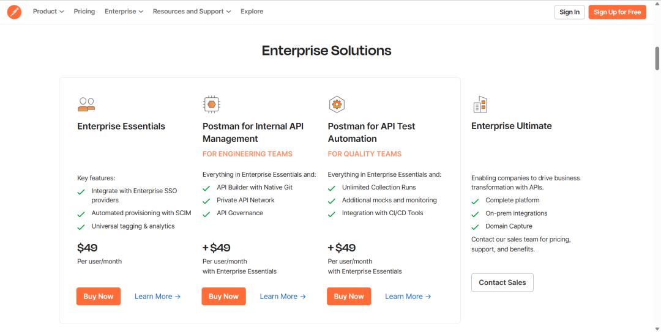
Task: Click the Internal API Management chip icon
Action: click(x=211, y=105)
